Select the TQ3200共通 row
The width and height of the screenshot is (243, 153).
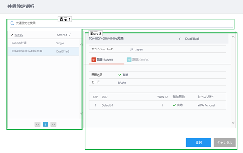point(43,43)
